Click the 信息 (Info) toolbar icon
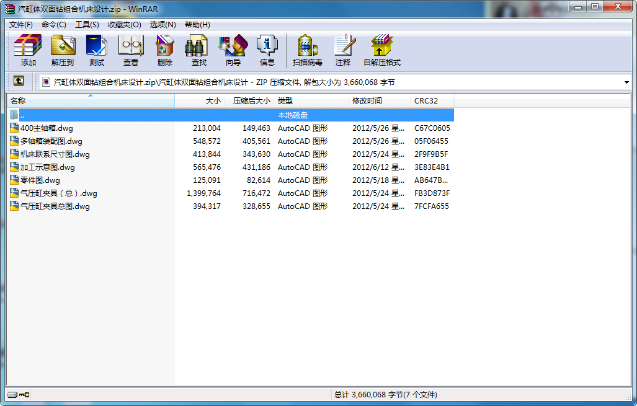This screenshot has height=406, width=637. tap(267, 50)
